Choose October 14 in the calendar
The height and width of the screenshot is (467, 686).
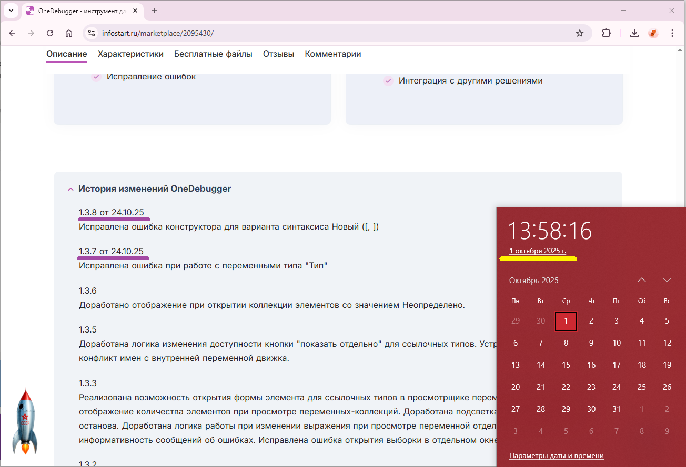541,365
